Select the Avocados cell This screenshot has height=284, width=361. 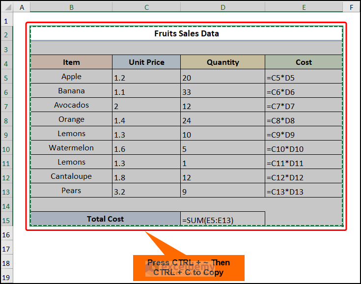point(71,105)
